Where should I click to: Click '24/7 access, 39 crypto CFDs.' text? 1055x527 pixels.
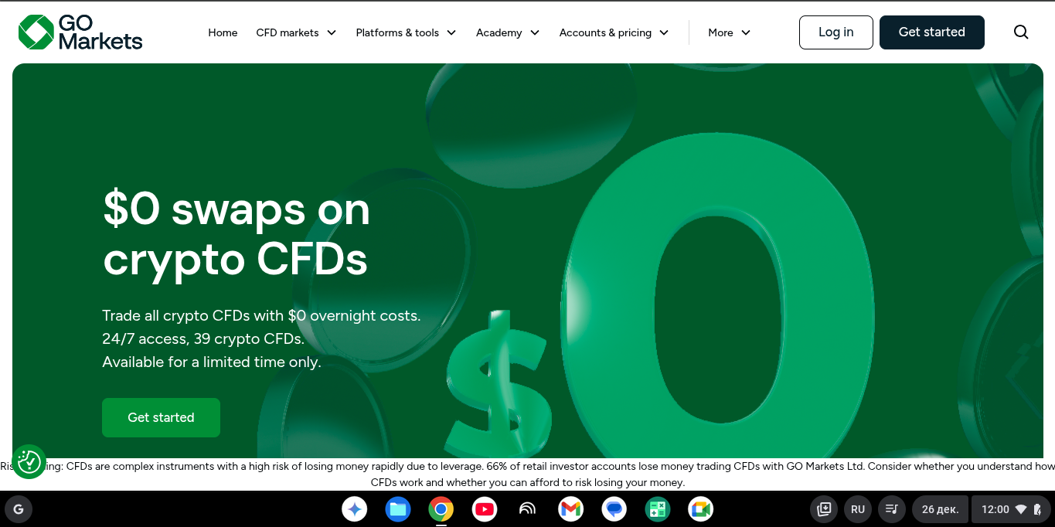[203, 338]
